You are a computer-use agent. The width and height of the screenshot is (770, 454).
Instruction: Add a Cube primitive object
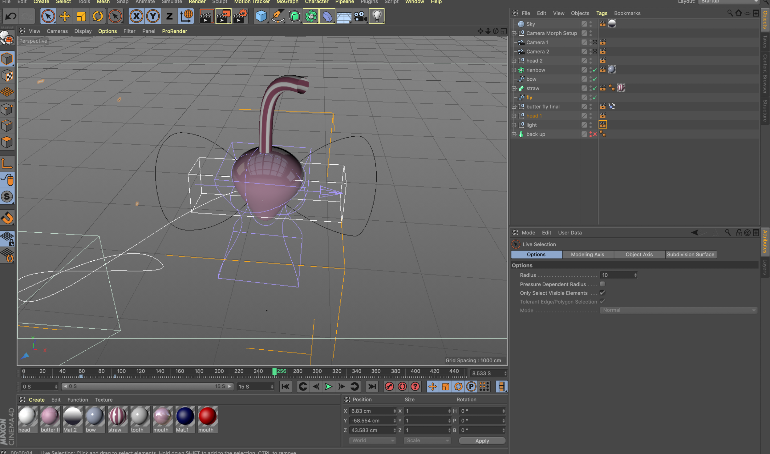click(x=261, y=16)
